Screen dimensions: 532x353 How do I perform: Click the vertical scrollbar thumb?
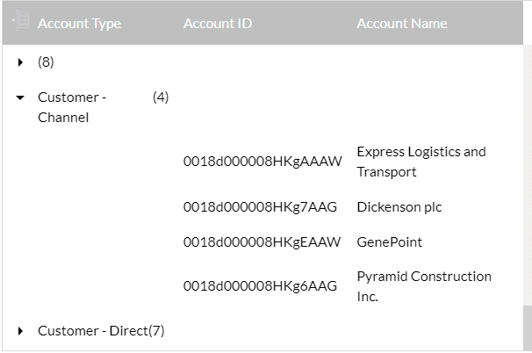pyautogui.click(x=528, y=328)
